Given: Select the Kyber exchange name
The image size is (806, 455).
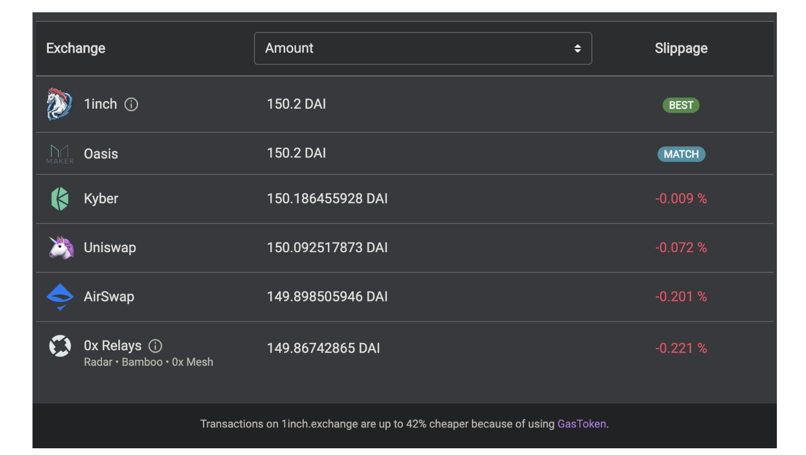Looking at the screenshot, I should [101, 198].
